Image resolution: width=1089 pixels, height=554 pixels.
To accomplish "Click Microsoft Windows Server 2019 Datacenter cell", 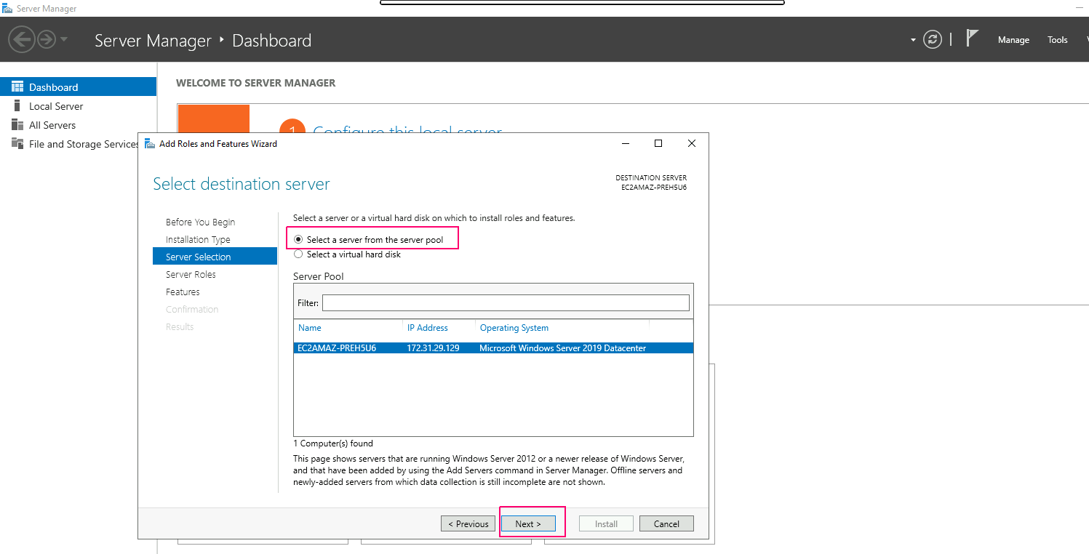I will (x=562, y=348).
